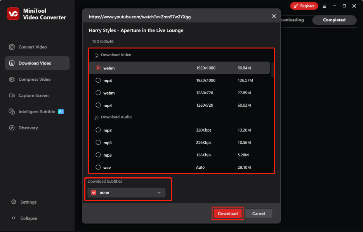Expand the Download Subtitles dropdown arrow
Image resolution: width=363 pixels, height=232 pixels.
click(159, 193)
